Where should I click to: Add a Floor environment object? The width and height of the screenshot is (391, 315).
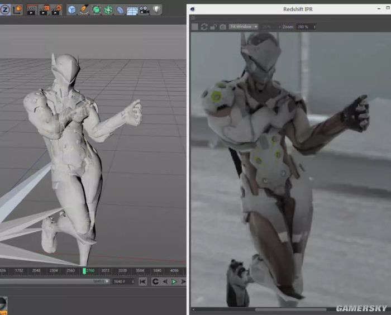point(132,10)
